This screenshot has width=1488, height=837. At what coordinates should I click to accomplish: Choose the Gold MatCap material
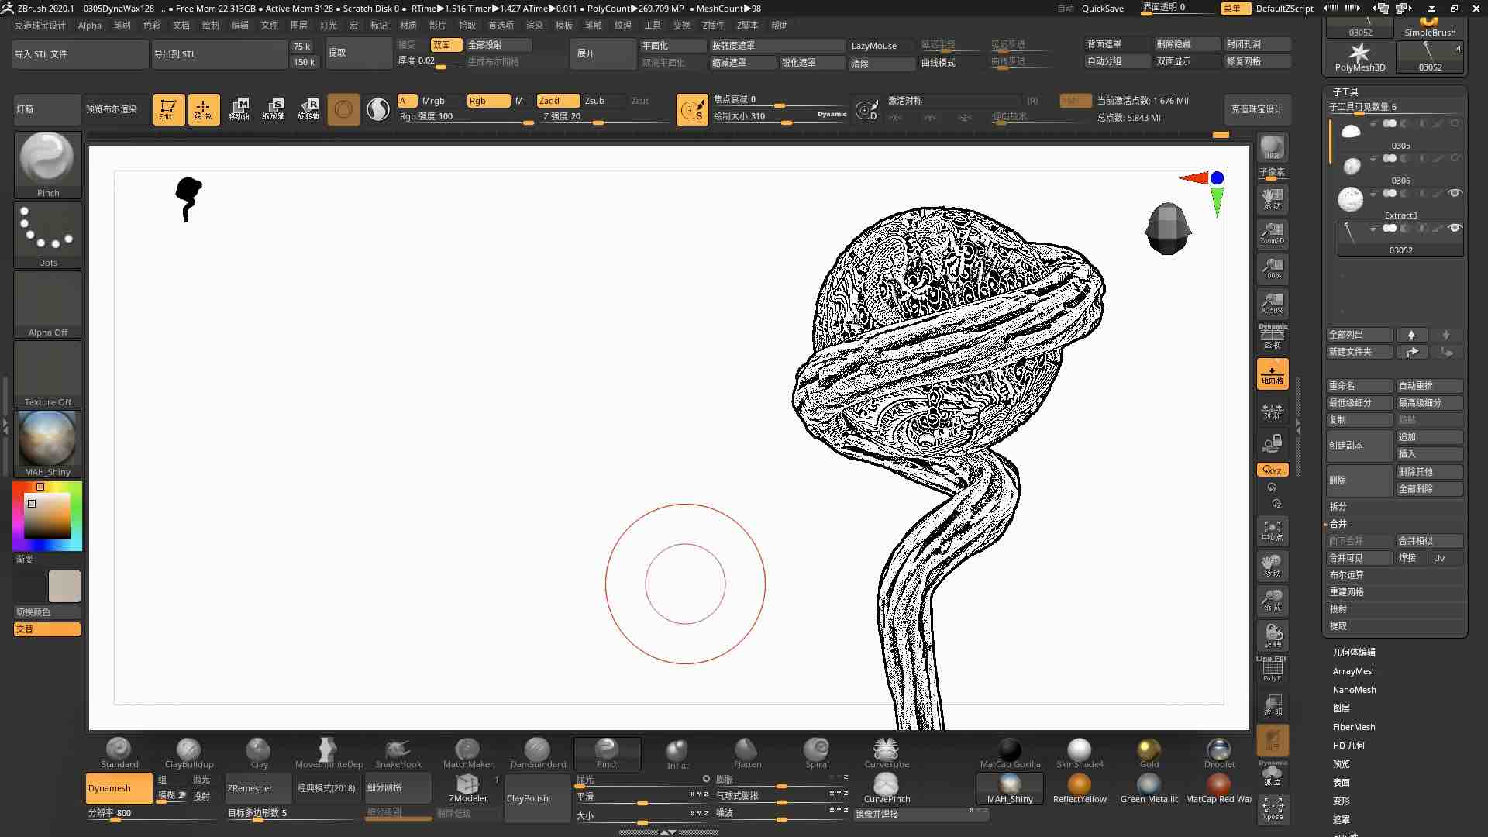pos(1149,748)
